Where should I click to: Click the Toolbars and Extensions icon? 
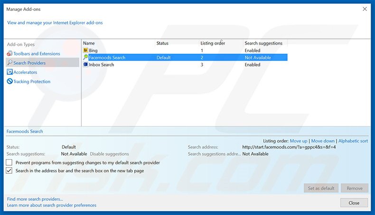pyautogui.click(x=9, y=54)
